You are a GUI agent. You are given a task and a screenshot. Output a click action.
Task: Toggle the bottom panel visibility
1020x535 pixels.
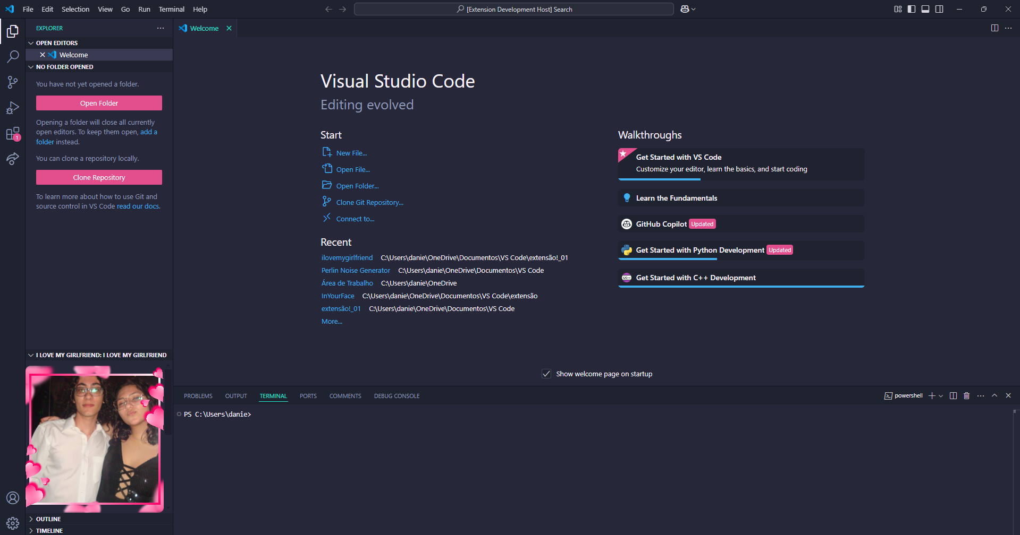click(x=925, y=9)
